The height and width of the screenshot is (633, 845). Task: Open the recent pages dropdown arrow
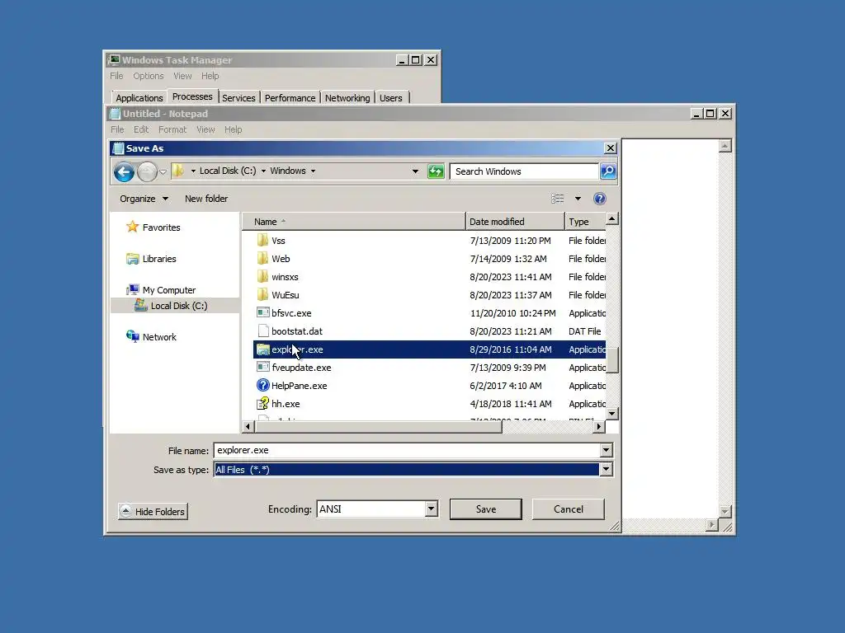coord(163,172)
